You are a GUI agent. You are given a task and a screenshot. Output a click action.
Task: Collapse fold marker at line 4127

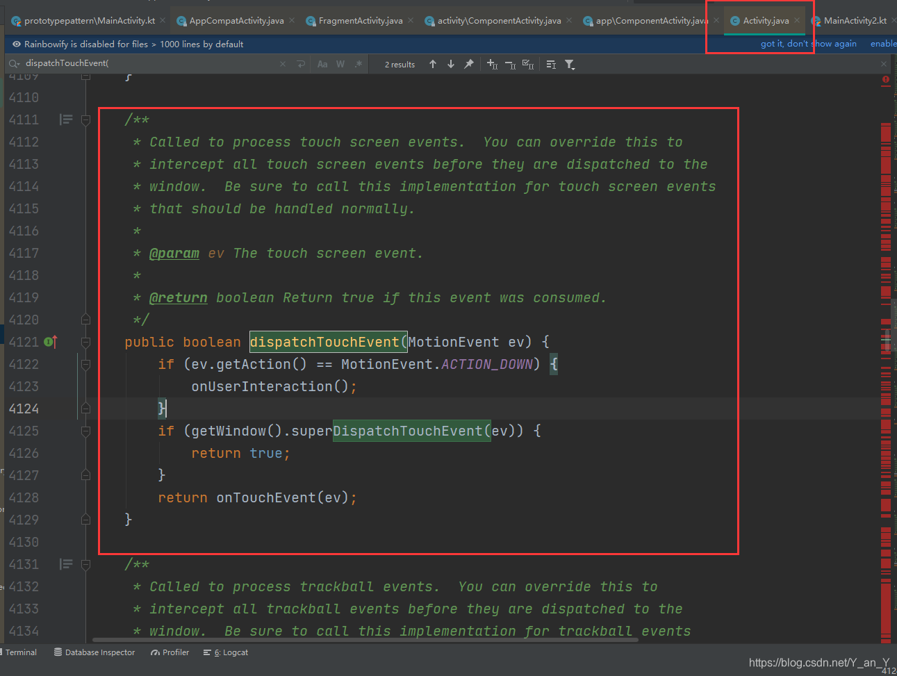[85, 475]
